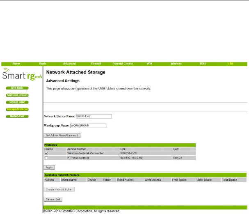The image size is (249, 214).
Task: Click the Folder column header
Action: click(x=107, y=180)
